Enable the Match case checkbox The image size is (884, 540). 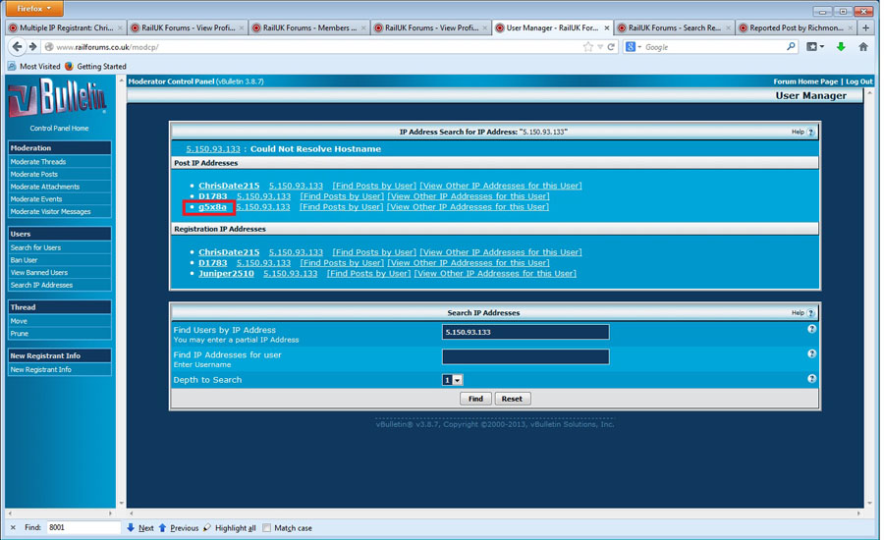pos(267,527)
